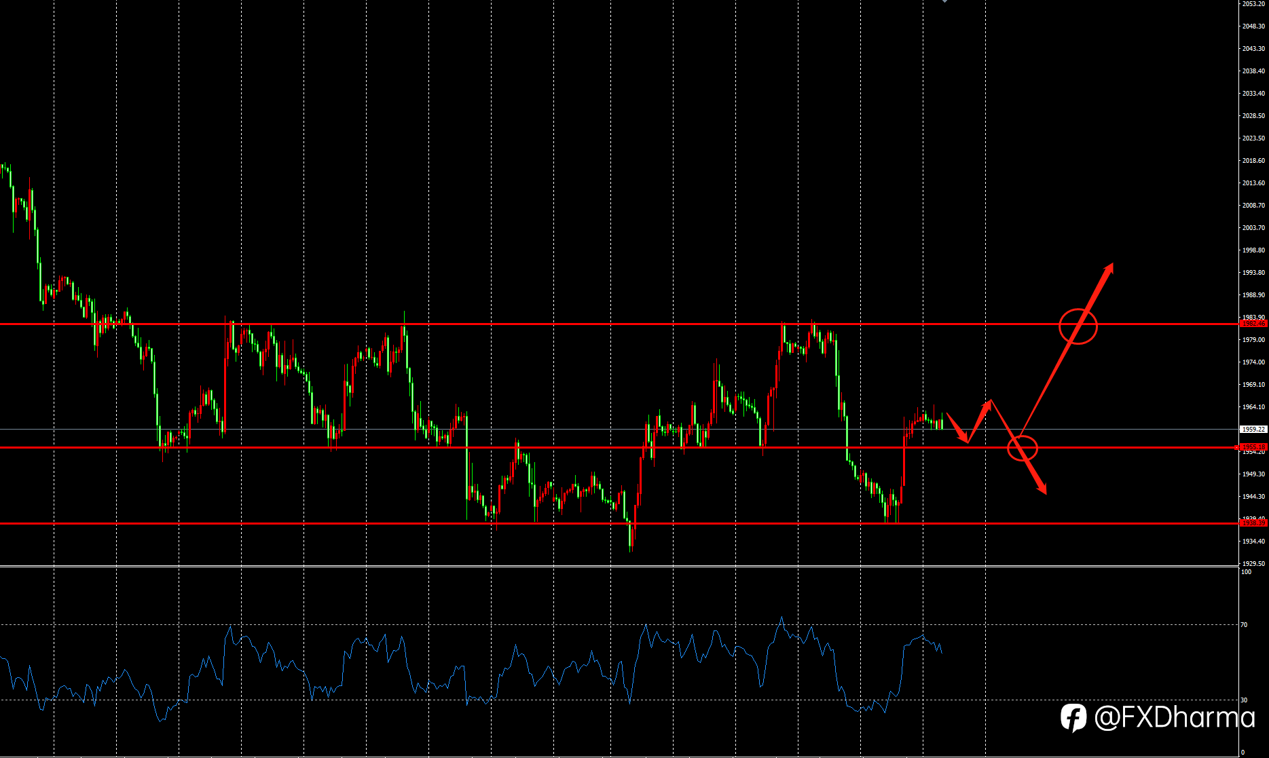Select the red level tag 1938.39
This screenshot has height=758, width=1269.
coord(1253,523)
